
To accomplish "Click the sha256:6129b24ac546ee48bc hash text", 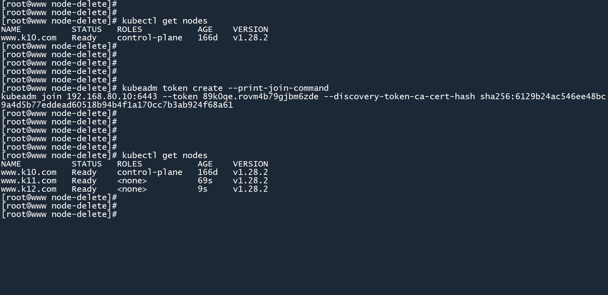I will click(x=543, y=97).
